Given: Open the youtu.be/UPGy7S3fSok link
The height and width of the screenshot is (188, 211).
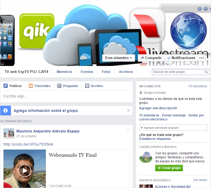Looking at the screenshot, I should [x=28, y=144].
